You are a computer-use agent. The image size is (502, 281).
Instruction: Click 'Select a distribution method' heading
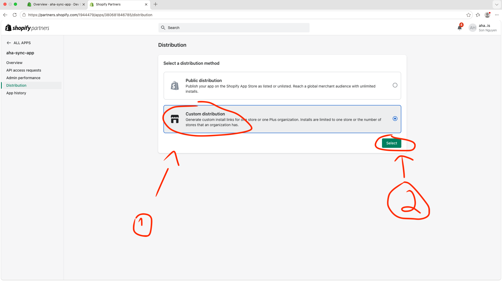pos(191,63)
